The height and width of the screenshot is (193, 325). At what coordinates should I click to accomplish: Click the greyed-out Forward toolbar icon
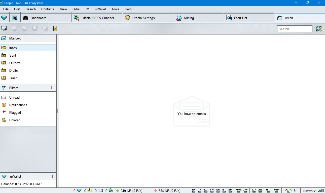35,29
